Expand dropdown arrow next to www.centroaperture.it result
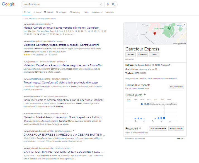199x163 pixels. pos(70,79)
